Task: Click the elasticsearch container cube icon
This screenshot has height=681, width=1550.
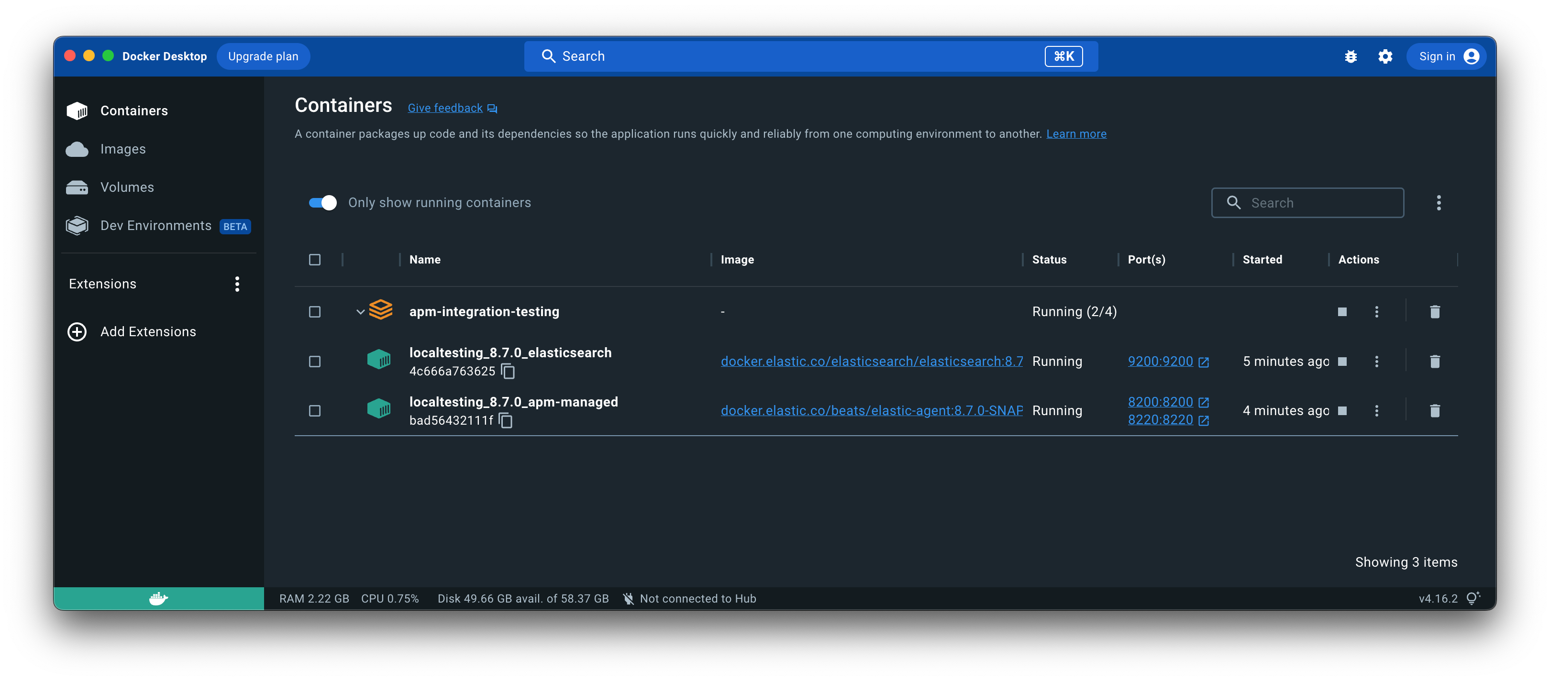Action: point(379,360)
